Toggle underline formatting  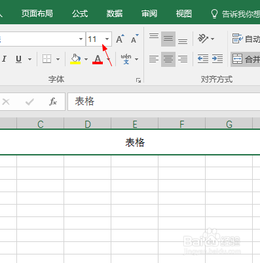click(x=19, y=59)
